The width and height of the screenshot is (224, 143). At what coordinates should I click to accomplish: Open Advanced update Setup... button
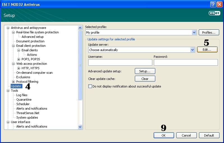pos(145,71)
